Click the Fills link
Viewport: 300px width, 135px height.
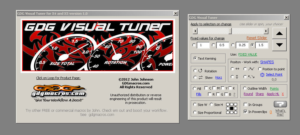click(x=199, y=94)
